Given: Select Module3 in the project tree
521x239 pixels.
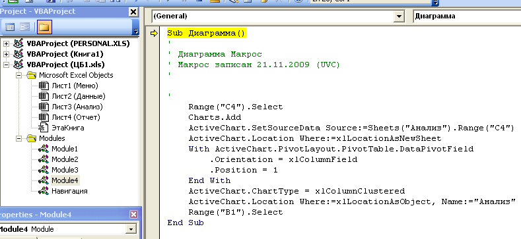Looking at the screenshot, I should pyautogui.click(x=65, y=170).
